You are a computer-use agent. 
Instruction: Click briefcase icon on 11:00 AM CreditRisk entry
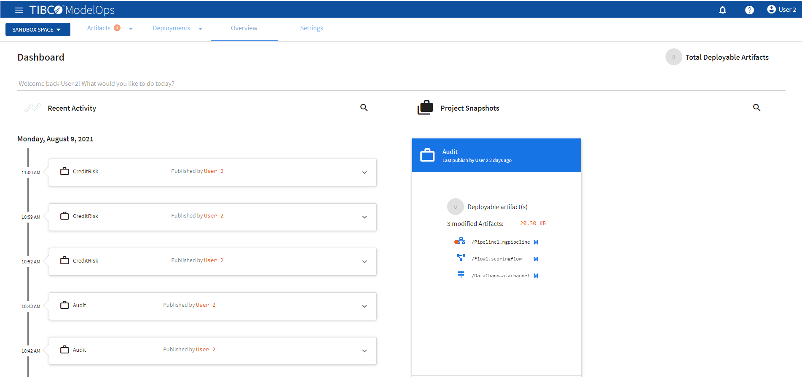64,171
